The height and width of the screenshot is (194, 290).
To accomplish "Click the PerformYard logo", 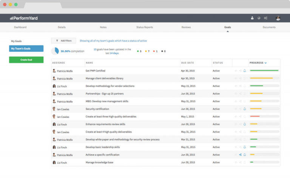I will coord(24,18).
